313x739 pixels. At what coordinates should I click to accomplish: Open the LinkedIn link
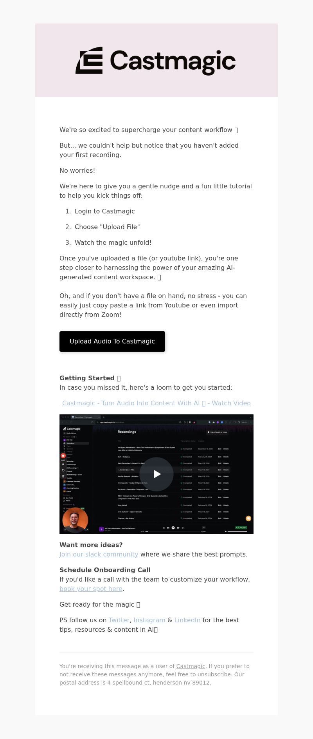click(187, 620)
